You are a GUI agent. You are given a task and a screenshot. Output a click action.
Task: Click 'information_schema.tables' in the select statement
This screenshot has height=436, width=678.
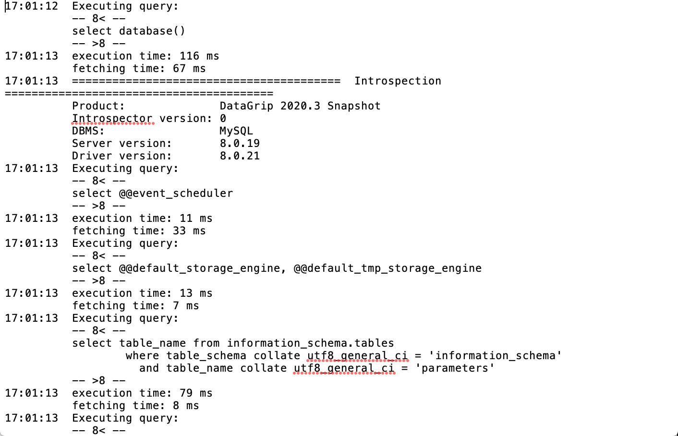[x=310, y=343]
